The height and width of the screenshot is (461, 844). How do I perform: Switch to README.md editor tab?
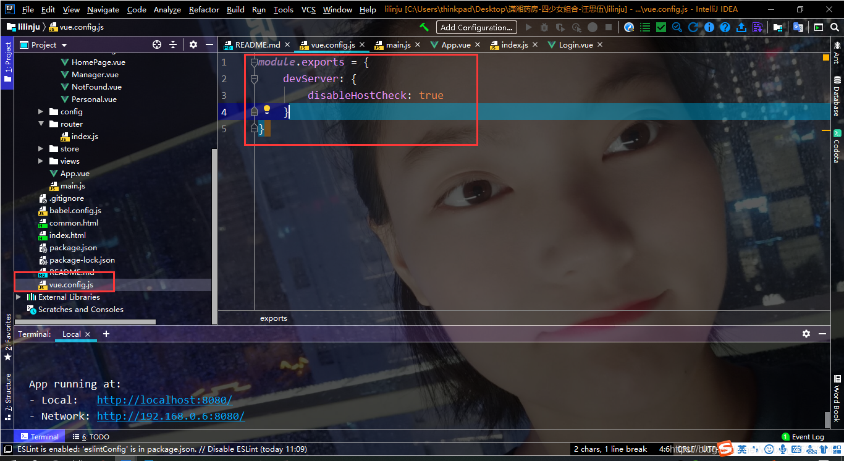(256, 45)
